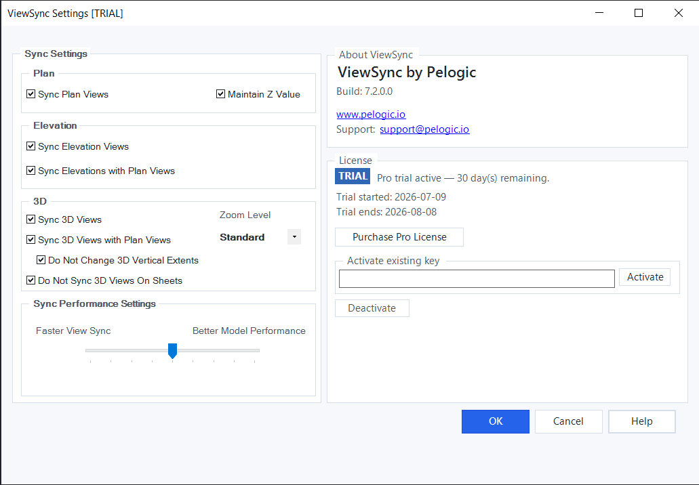Open Help for ViewSync settings
The height and width of the screenshot is (485, 699).
[x=642, y=421]
